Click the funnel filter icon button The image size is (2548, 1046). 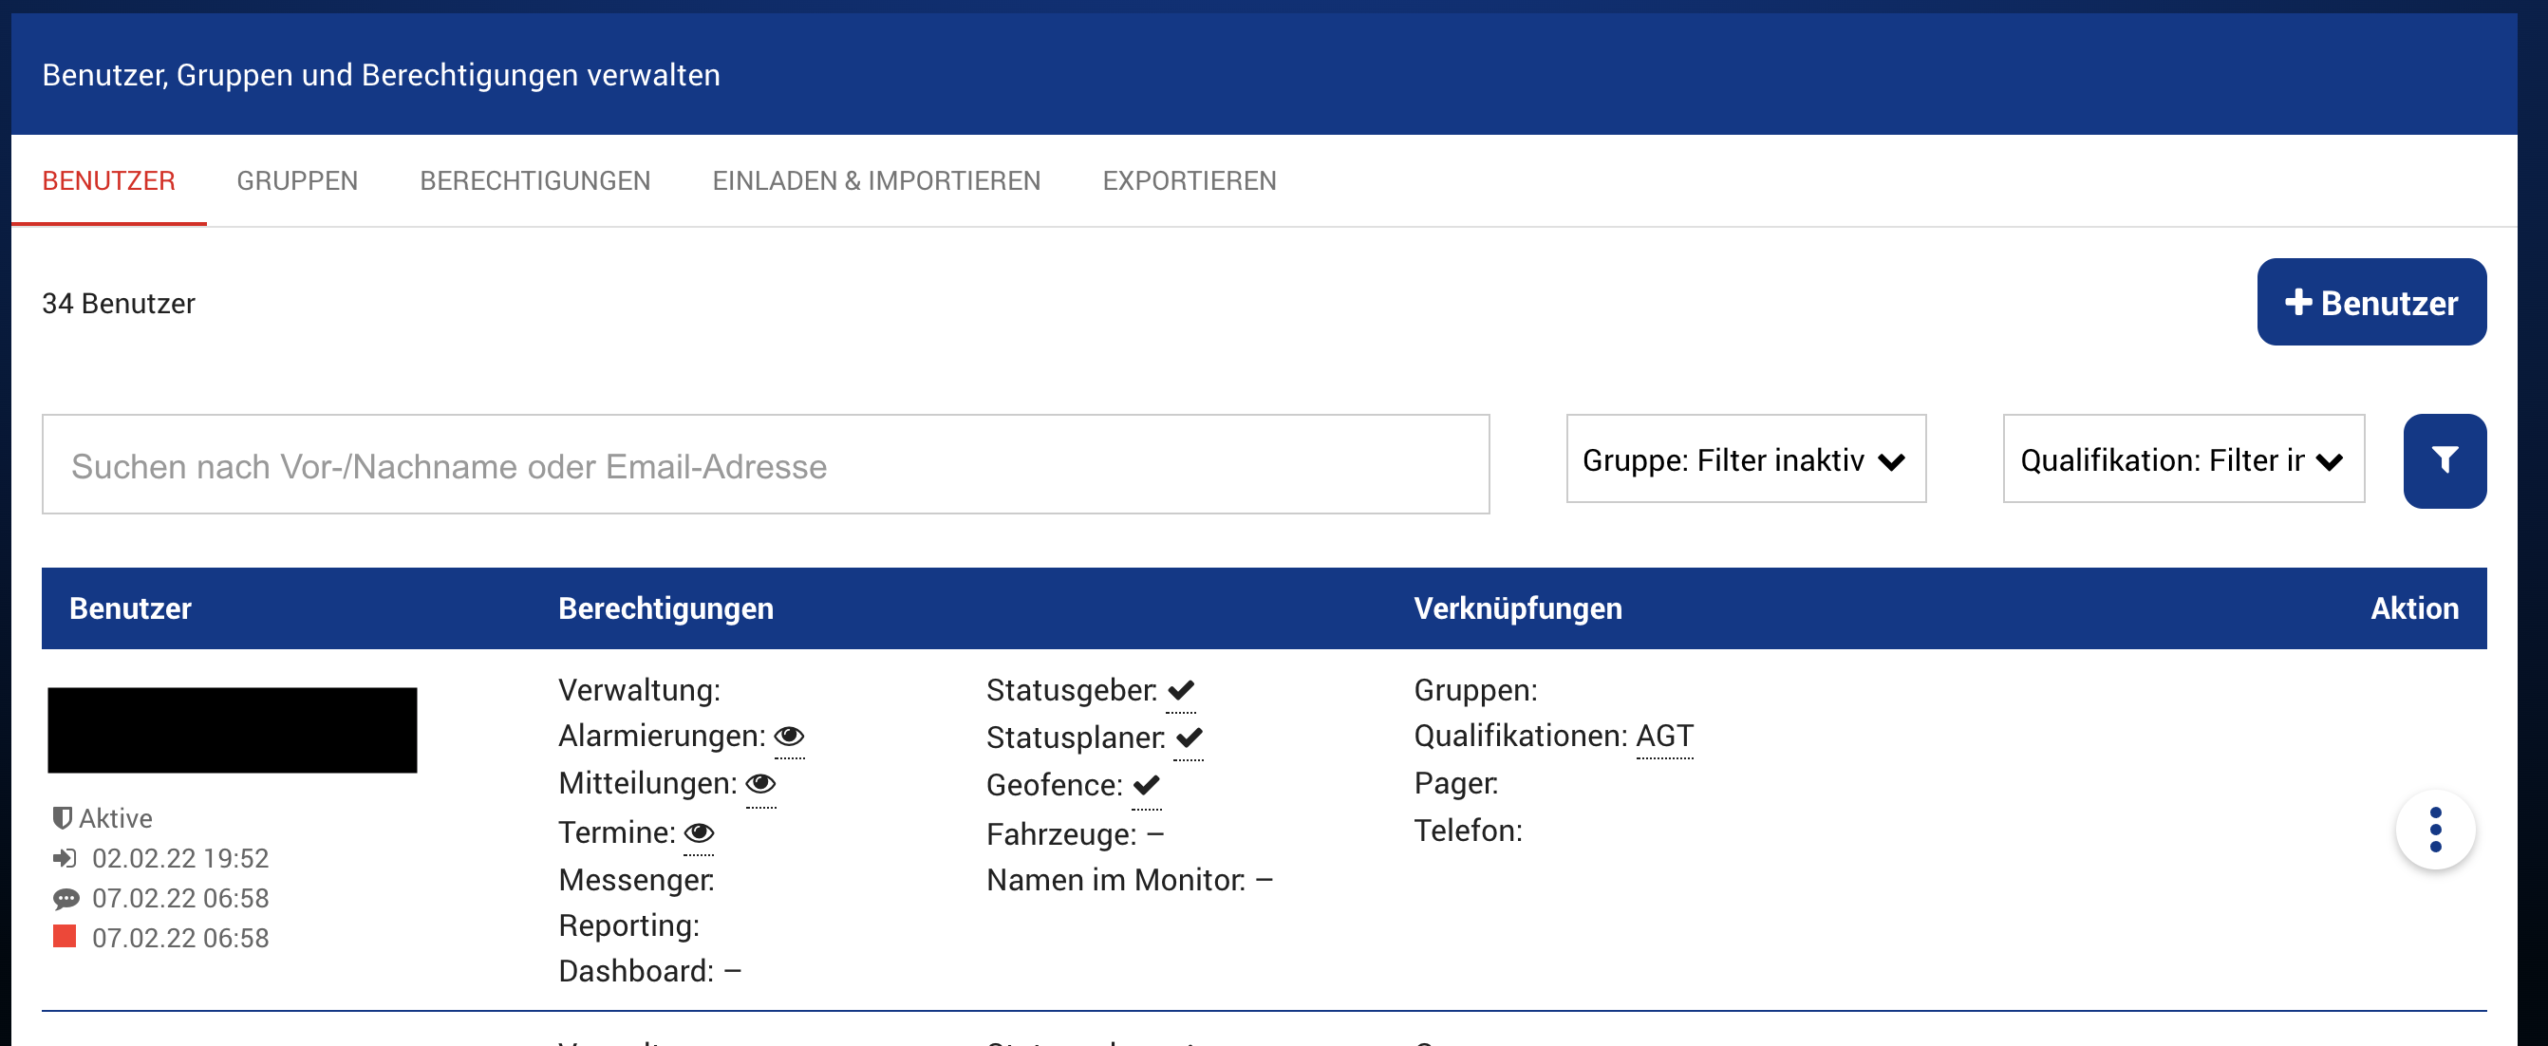point(2445,460)
